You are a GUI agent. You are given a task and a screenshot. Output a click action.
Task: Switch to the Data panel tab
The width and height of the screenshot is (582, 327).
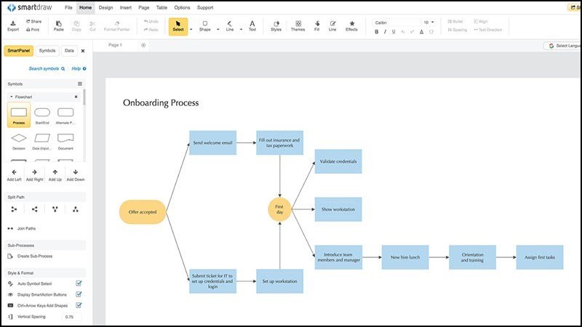[x=69, y=51]
